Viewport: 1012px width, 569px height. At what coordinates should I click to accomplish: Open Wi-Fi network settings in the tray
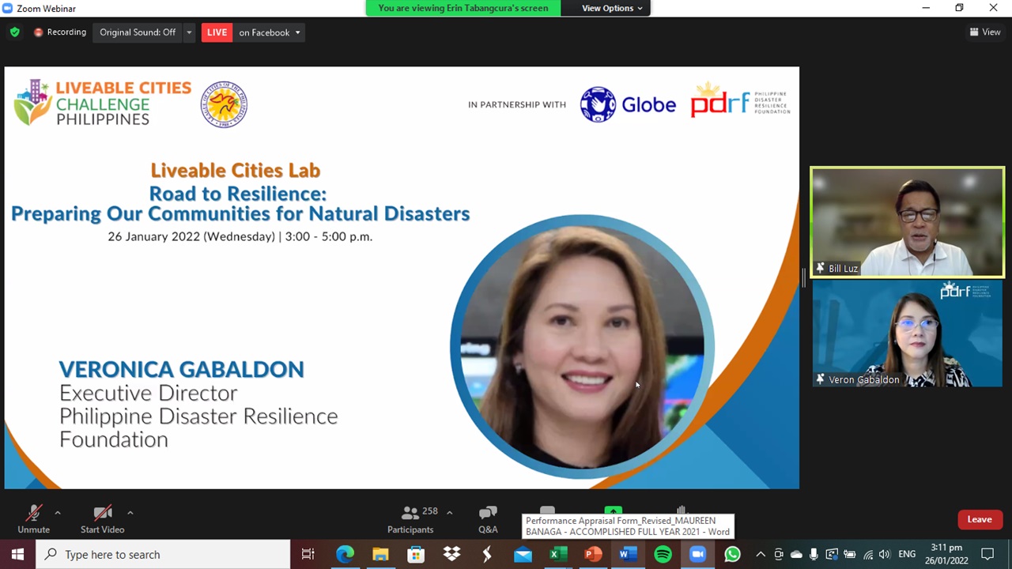[x=868, y=554]
